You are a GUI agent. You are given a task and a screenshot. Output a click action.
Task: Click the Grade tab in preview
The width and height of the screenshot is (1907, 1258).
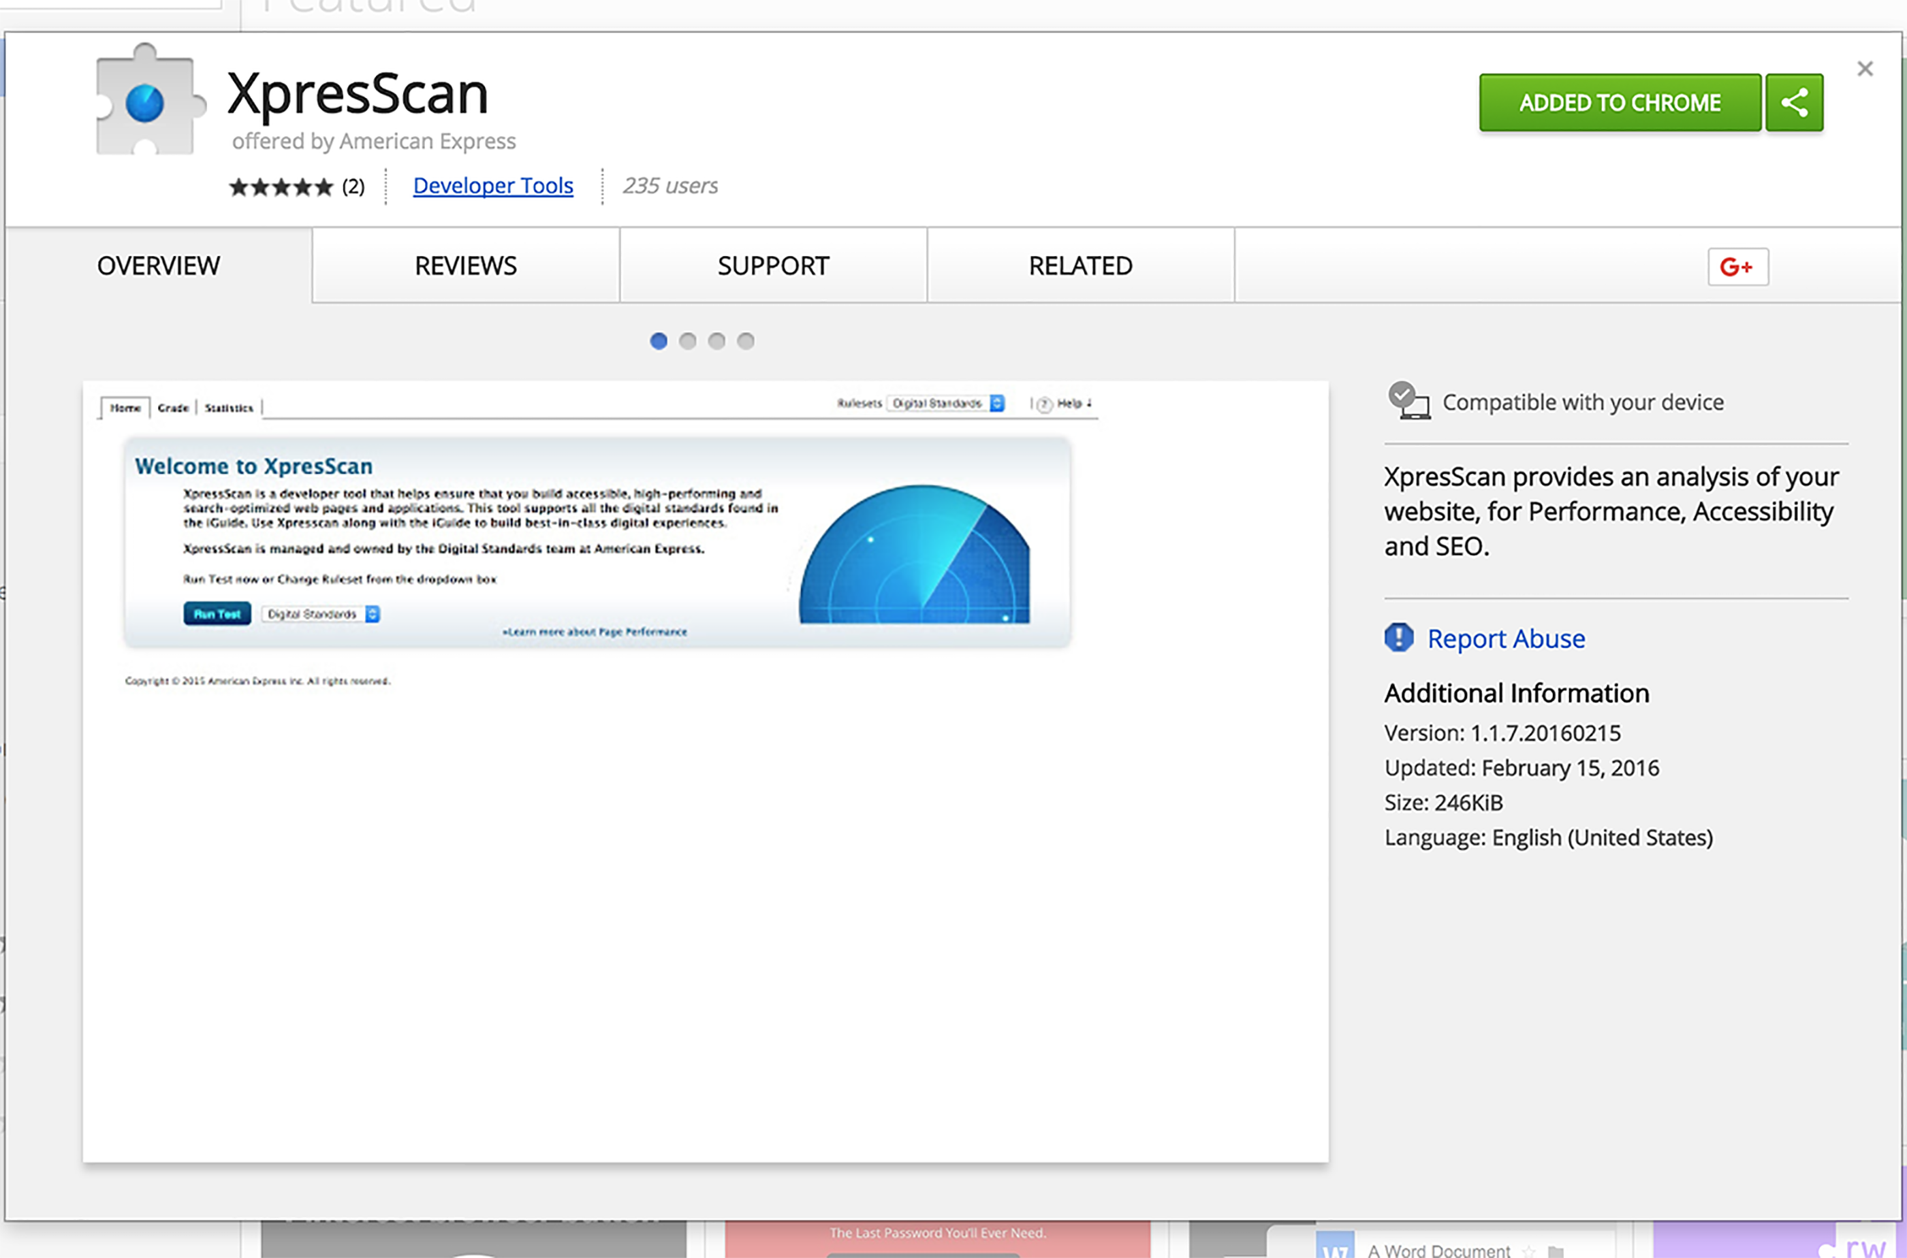(x=174, y=408)
